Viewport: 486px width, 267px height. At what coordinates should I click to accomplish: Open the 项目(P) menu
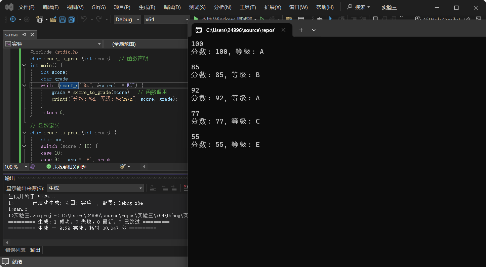122,7
